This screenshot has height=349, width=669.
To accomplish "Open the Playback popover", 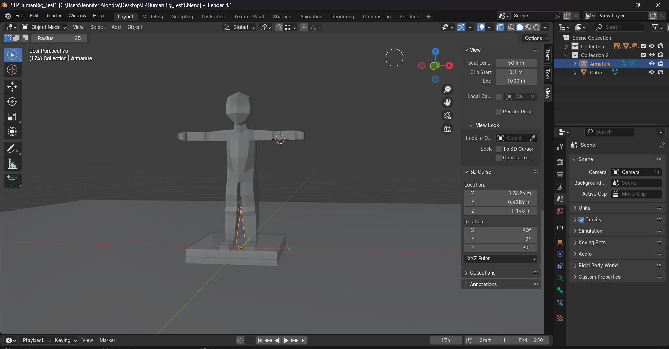I will tap(36, 340).
